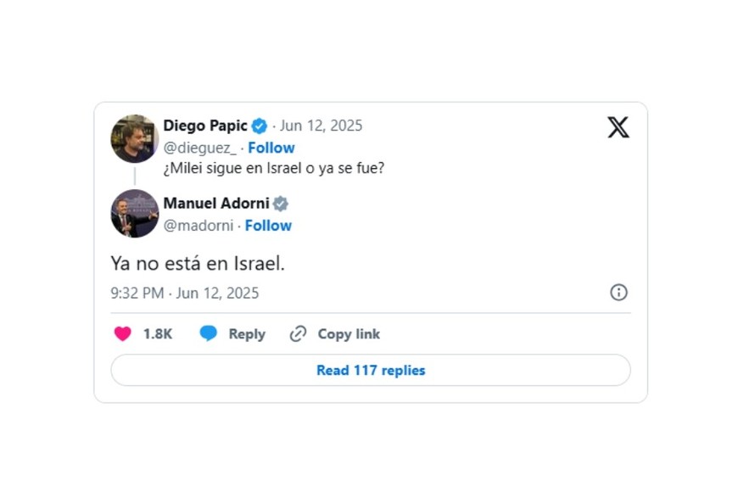Open Manuel Adorni's profile picture
This screenshot has width=738, height=492.
pos(134,214)
